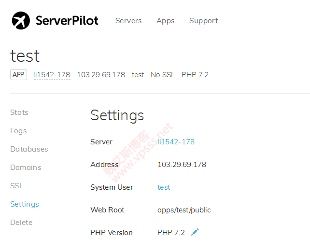Click the APP badge under test title
310x252 pixels.
point(18,75)
